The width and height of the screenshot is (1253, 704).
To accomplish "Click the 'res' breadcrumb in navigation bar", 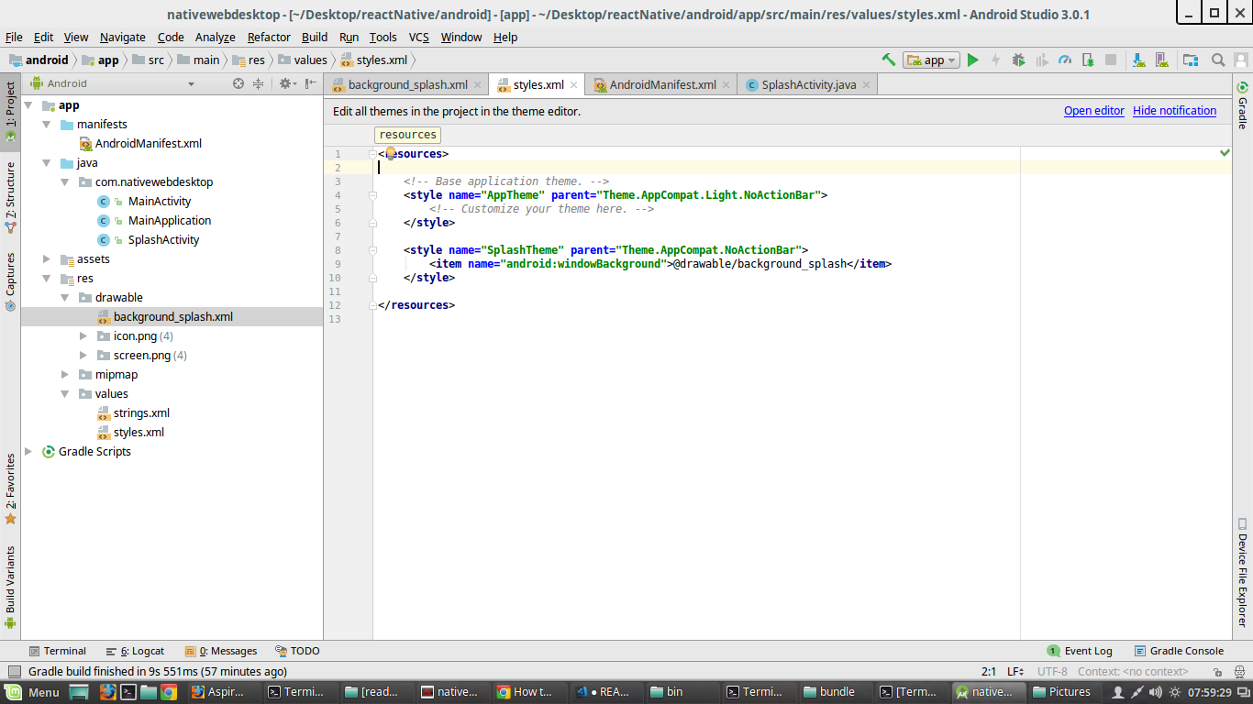I will point(248,60).
